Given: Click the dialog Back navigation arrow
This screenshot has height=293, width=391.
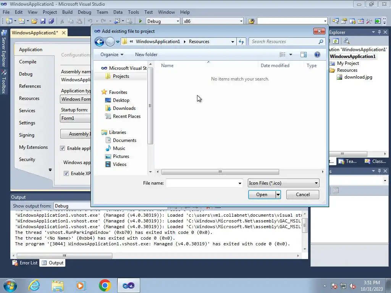Looking at the screenshot, I should click(x=99, y=42).
